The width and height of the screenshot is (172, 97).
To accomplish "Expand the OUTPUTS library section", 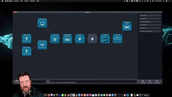I will click(x=150, y=19).
